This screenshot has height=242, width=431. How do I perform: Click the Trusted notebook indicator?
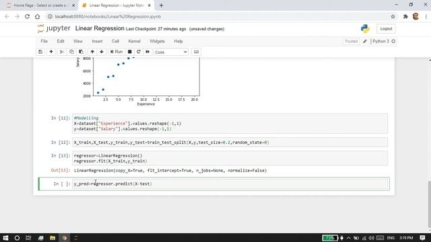click(x=351, y=41)
